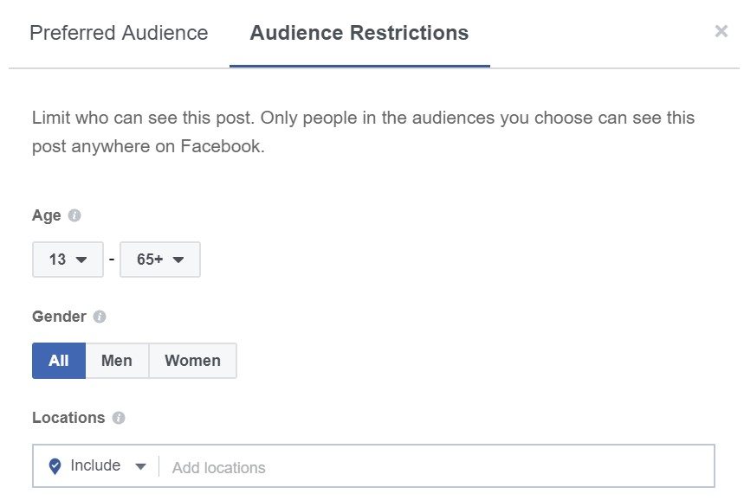Close the audience dialog with the X

(x=721, y=31)
